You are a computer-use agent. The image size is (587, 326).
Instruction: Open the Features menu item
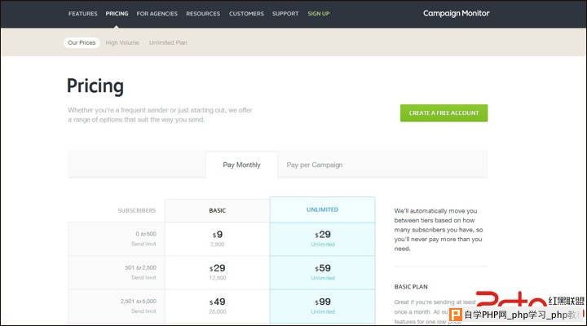tap(82, 14)
